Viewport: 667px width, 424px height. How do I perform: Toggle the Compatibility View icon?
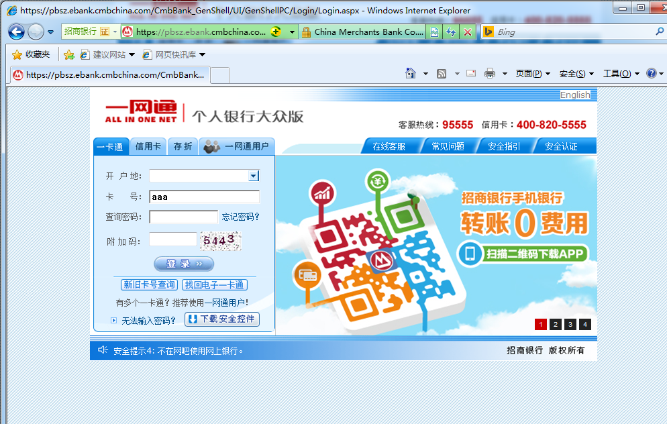pos(434,32)
